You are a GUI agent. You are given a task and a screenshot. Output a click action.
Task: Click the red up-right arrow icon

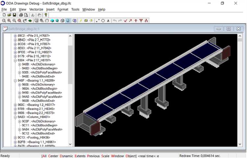click(x=130, y=21)
